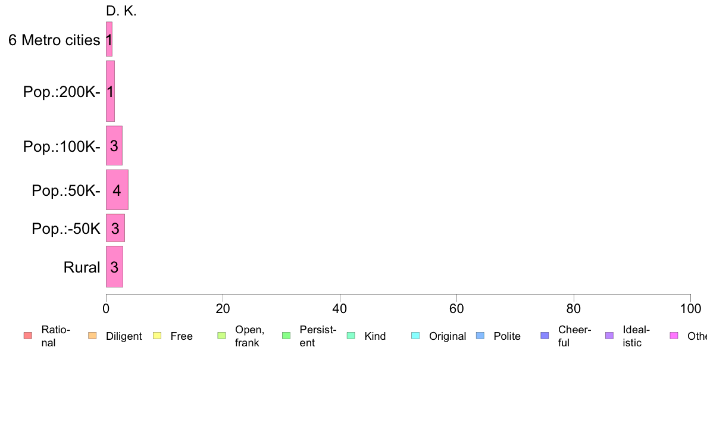Select the Pop.:100K- bar
The height and width of the screenshot is (438, 707).
(x=114, y=146)
